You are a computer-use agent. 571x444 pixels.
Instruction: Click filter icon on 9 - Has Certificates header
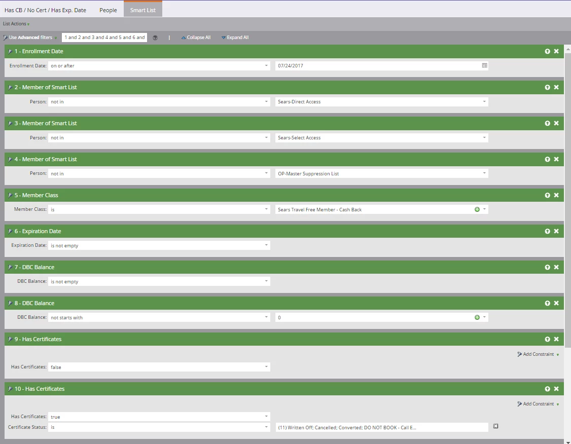(x=10, y=339)
